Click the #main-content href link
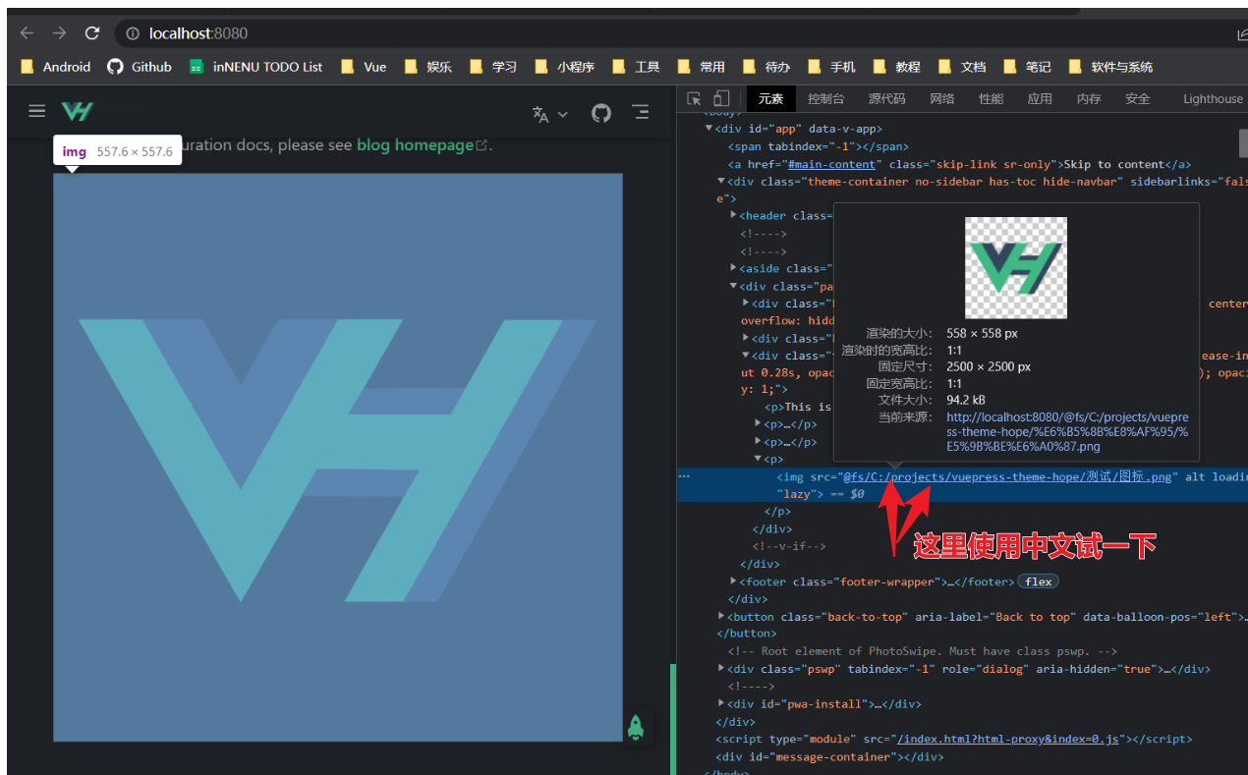 click(x=831, y=164)
